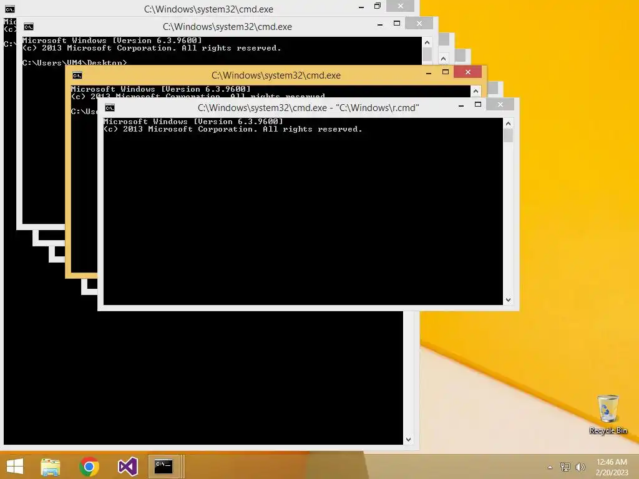Restore down the rearmost cmd.exe window

tap(378, 6)
